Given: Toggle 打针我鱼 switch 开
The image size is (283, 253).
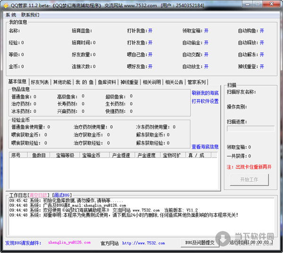Looking at the screenshot, I should point(150,31).
